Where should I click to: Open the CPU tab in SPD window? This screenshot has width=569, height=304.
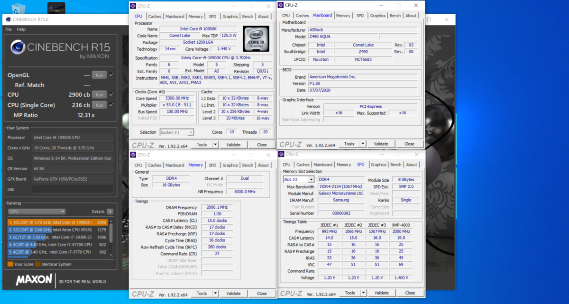point(286,165)
